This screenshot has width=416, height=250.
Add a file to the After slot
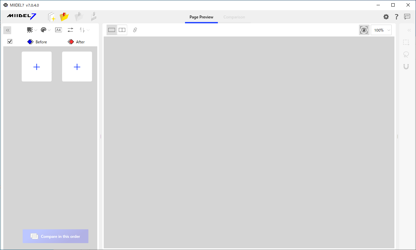[77, 67]
